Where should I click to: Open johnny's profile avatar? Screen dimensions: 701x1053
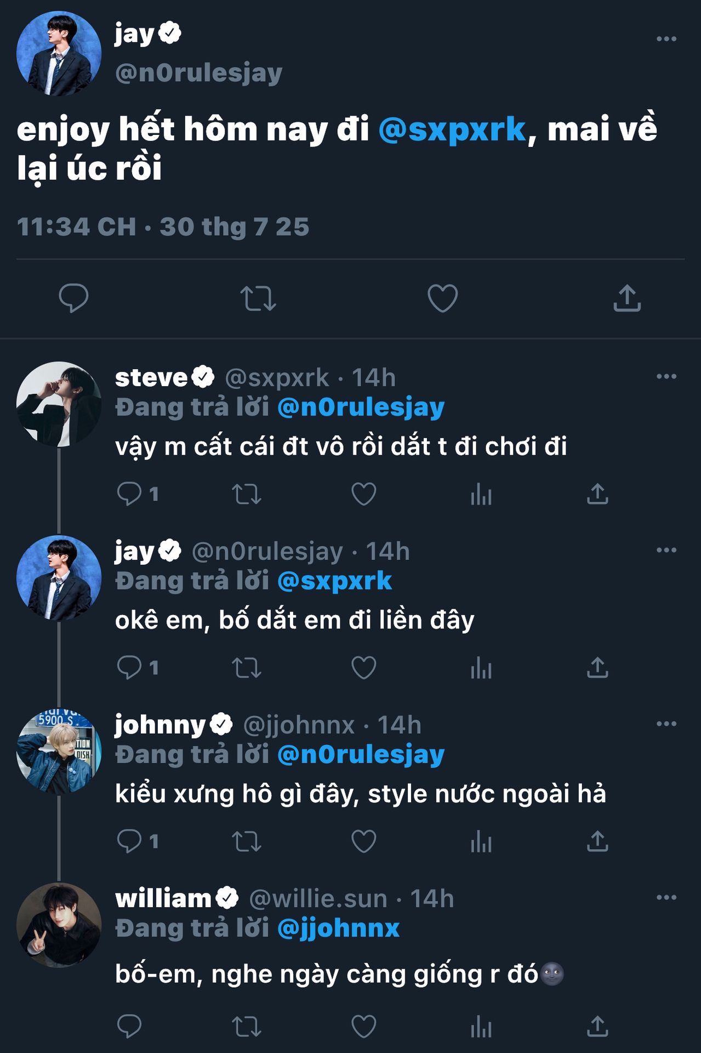point(59,751)
